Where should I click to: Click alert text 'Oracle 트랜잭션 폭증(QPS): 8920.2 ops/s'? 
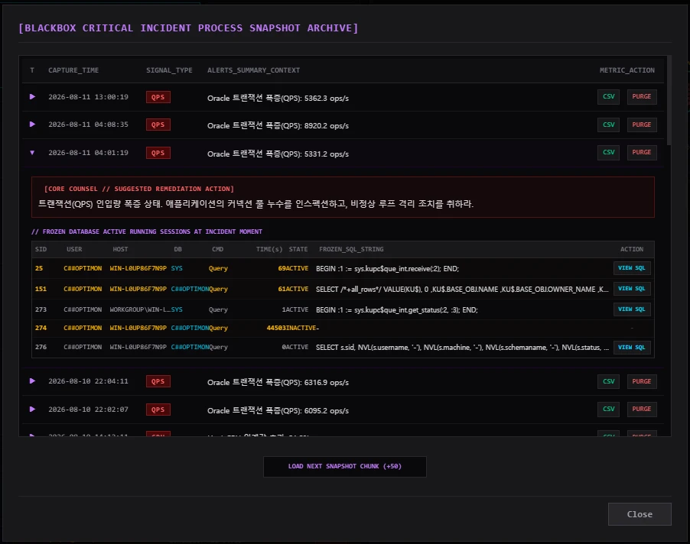coord(278,125)
